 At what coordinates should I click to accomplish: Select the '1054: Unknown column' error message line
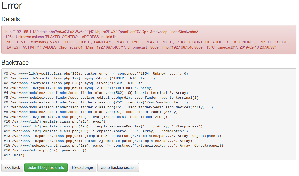pyautogui.click(x=62, y=37)
